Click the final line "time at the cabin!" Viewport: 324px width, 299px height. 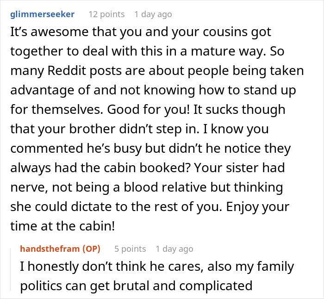(62, 226)
